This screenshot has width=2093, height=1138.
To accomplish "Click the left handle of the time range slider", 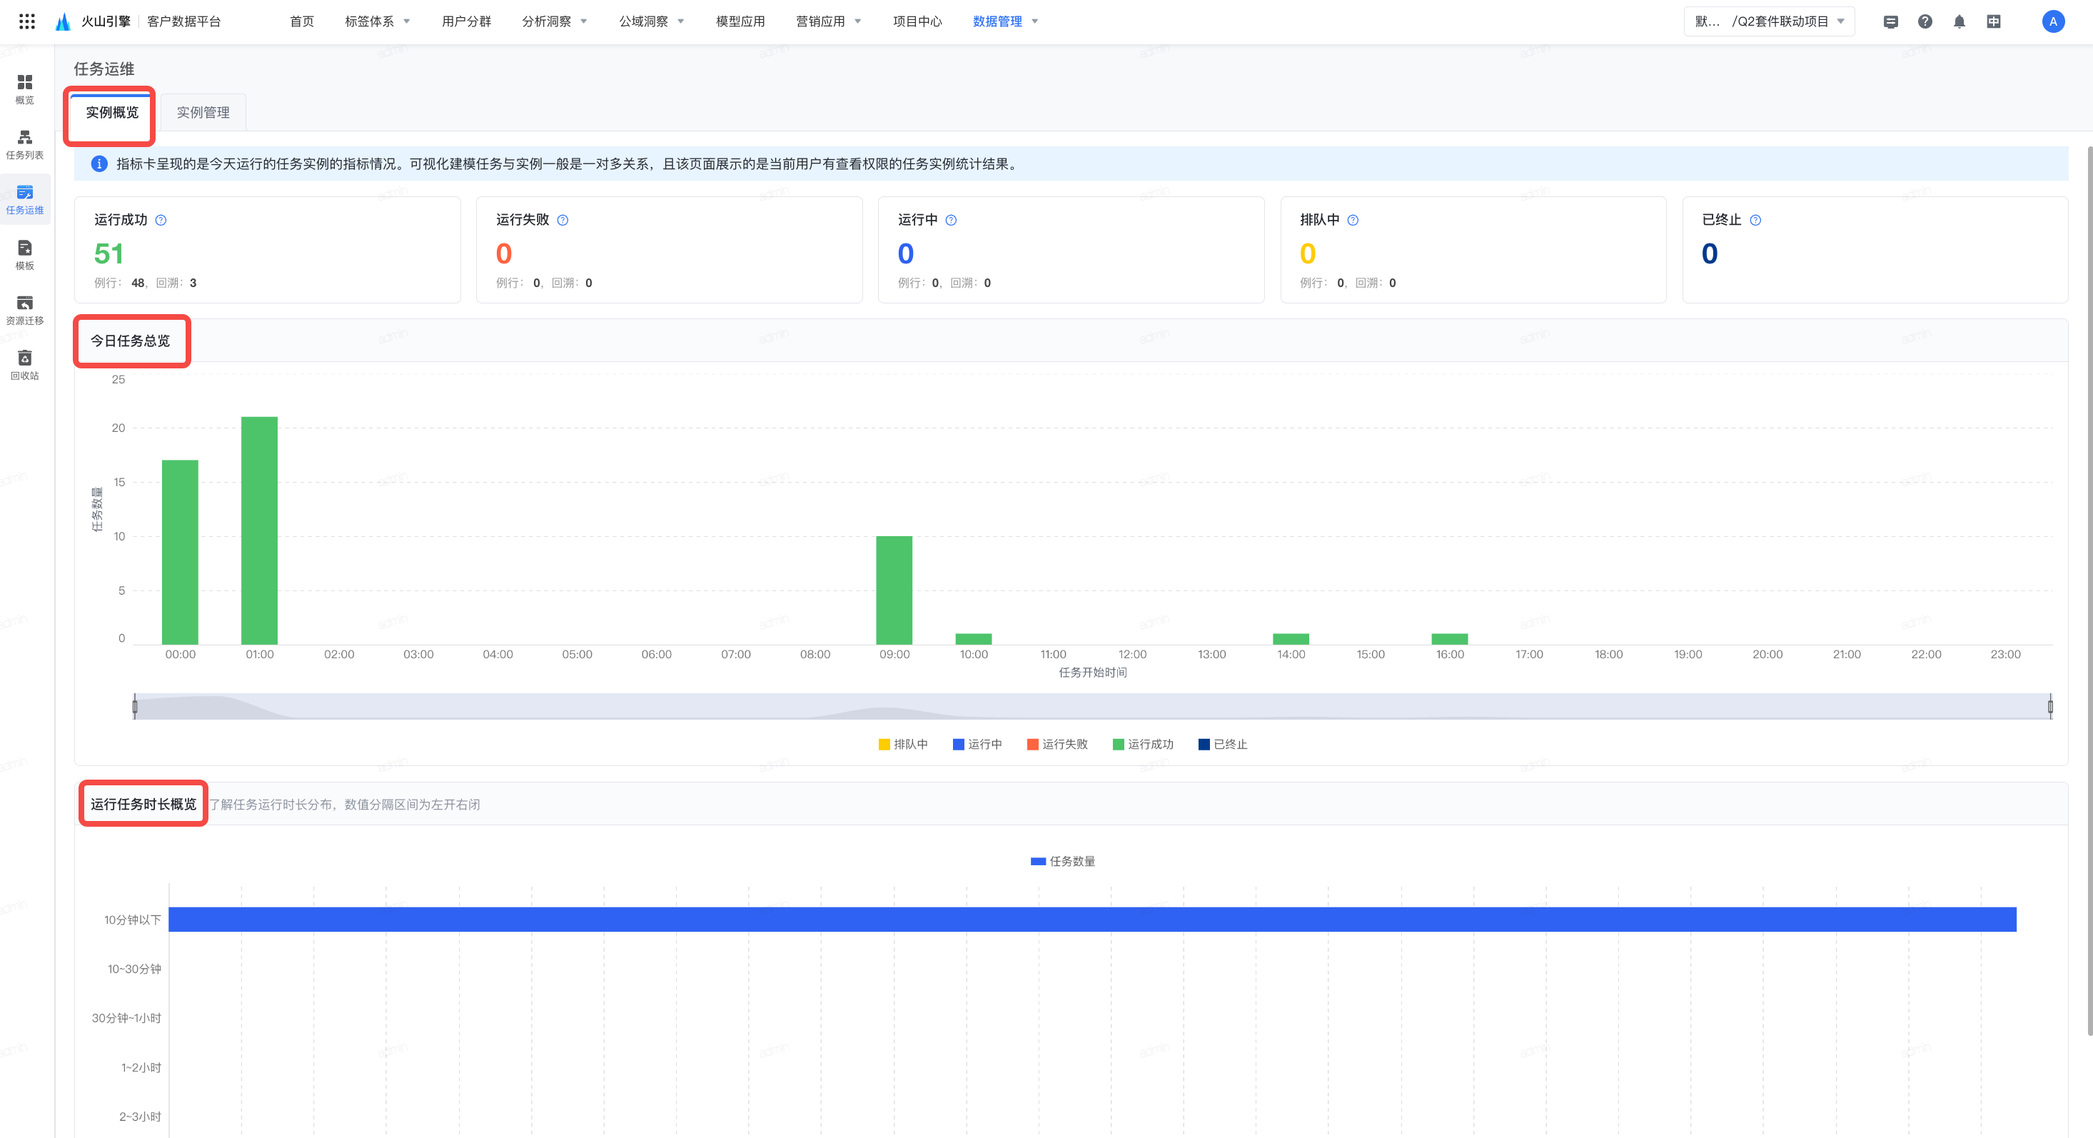I will pyautogui.click(x=135, y=706).
